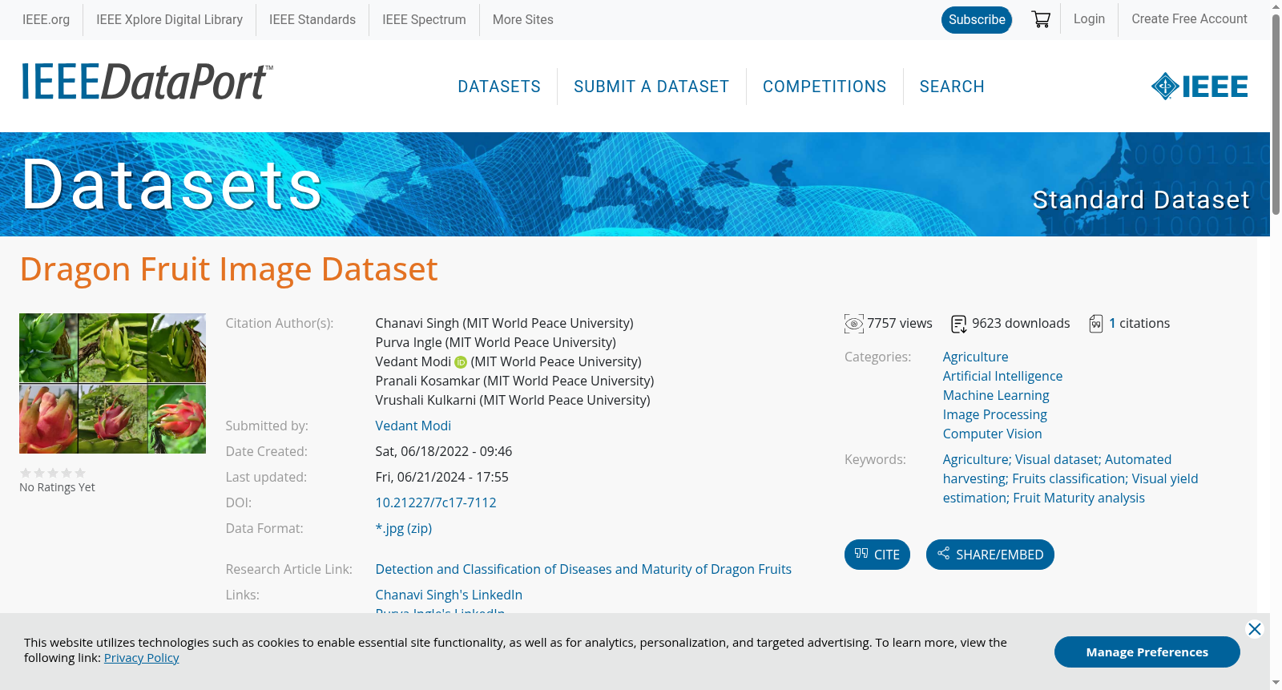Viewport: 1282px width, 690px height.
Task: Click the citations document icon
Action: tap(1096, 324)
